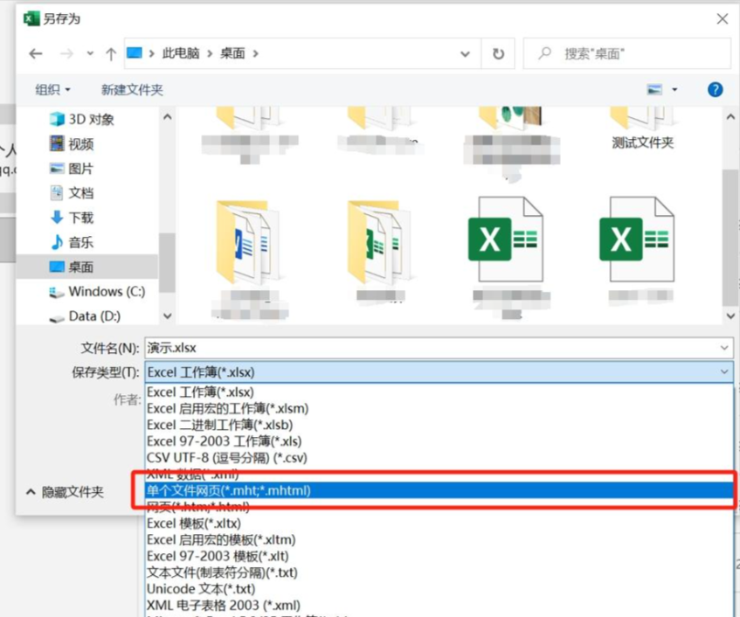Expand the chevron after 此电脑 in path
Screen dimensions: 740x617
click(x=210, y=53)
